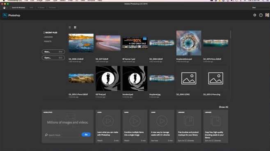Click the DJI_0084-Edit.tif file name
The image size is (270, 151).
(x=156, y=59)
